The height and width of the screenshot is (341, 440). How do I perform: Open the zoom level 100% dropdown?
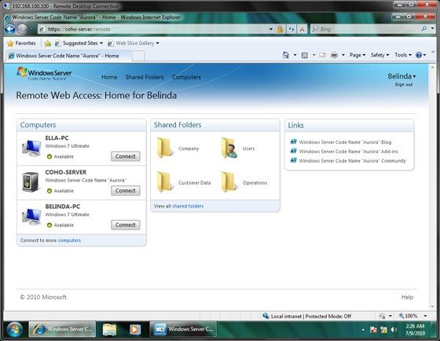pyautogui.click(x=425, y=316)
